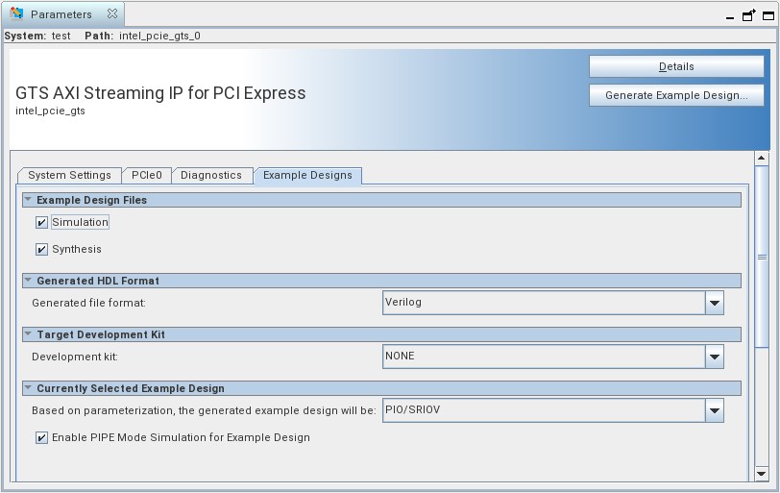This screenshot has height=493, width=780.
Task: Collapse the Target Development Kit section
Action: point(29,333)
